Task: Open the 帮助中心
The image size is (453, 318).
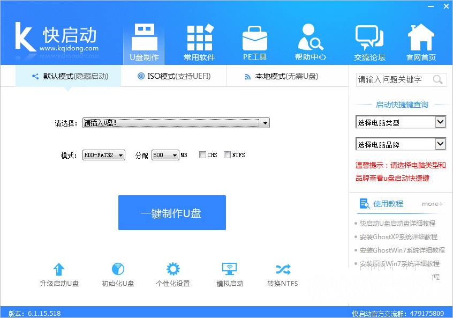Action: [x=311, y=40]
